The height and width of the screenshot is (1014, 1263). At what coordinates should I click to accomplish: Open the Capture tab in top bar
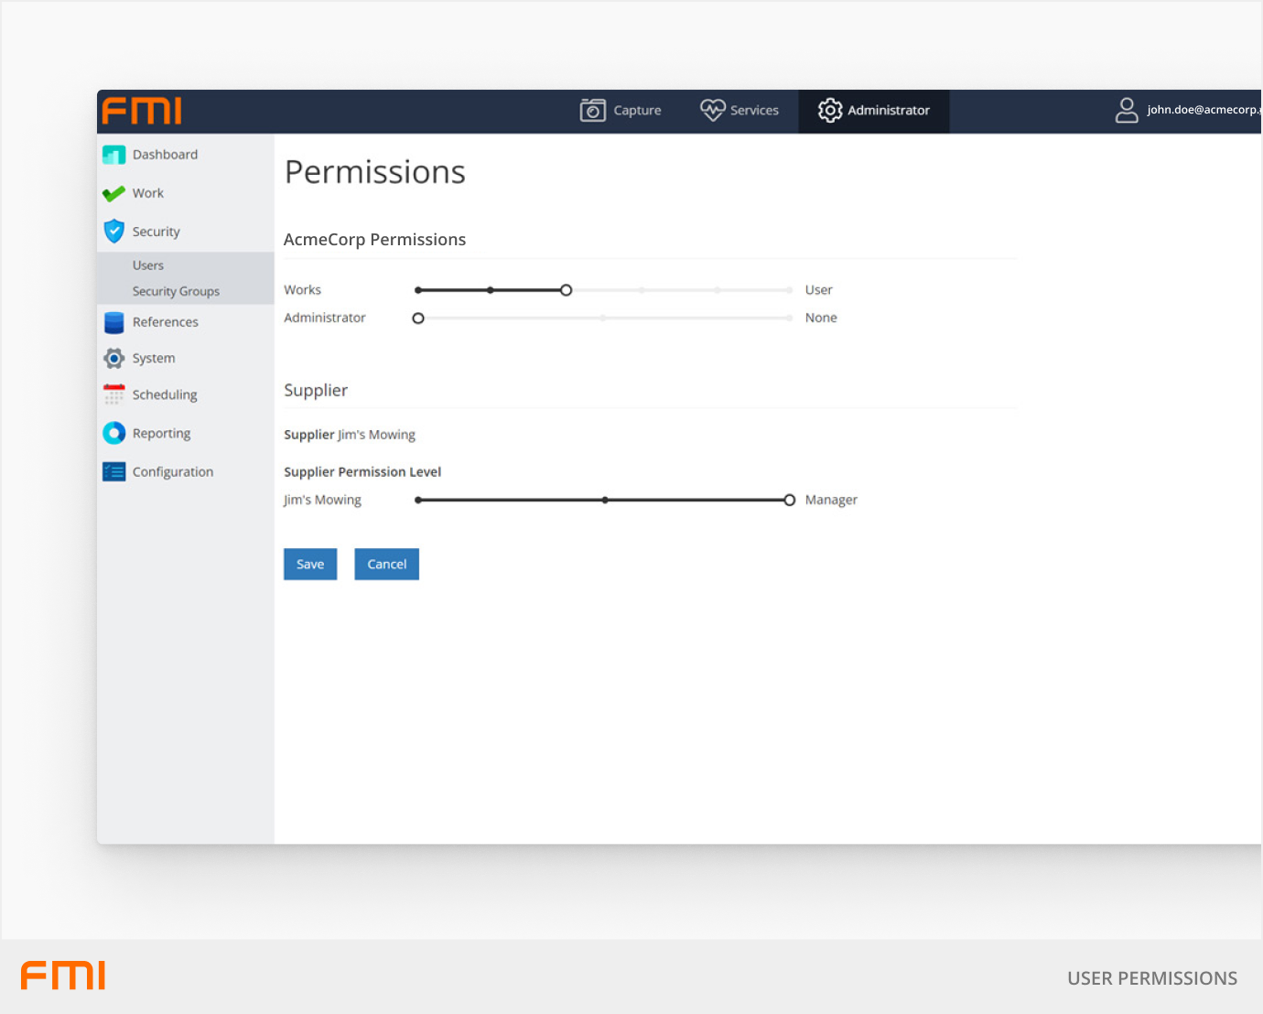[x=621, y=111]
